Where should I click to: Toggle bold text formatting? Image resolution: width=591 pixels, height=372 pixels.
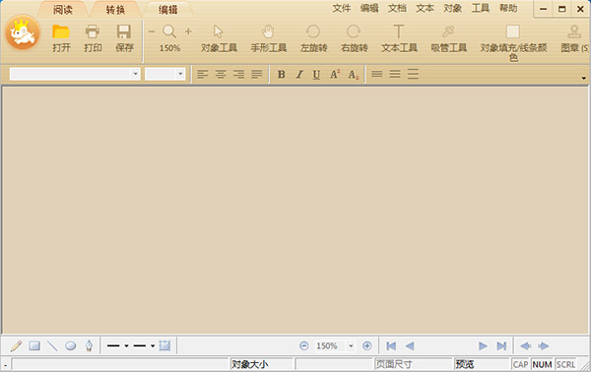[281, 74]
